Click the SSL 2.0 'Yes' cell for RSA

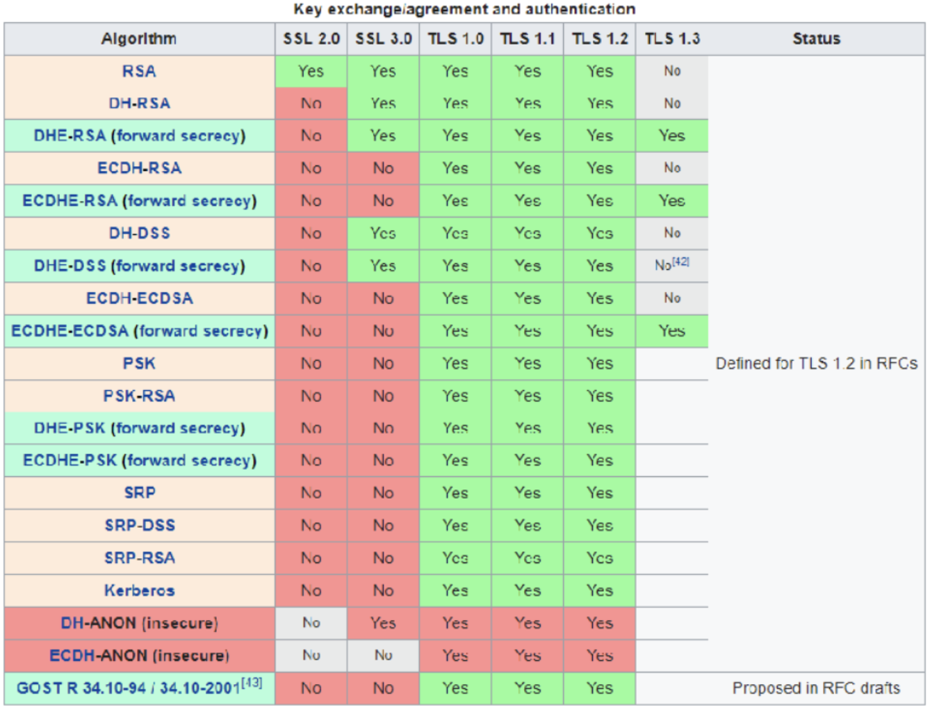pos(311,71)
